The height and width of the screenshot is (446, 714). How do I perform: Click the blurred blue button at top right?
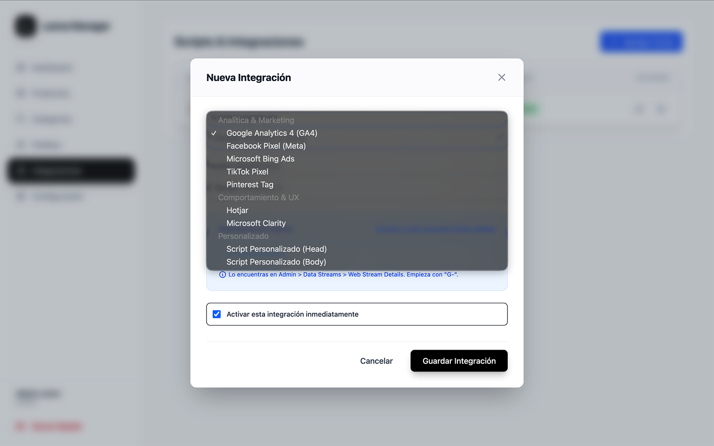coord(641,42)
